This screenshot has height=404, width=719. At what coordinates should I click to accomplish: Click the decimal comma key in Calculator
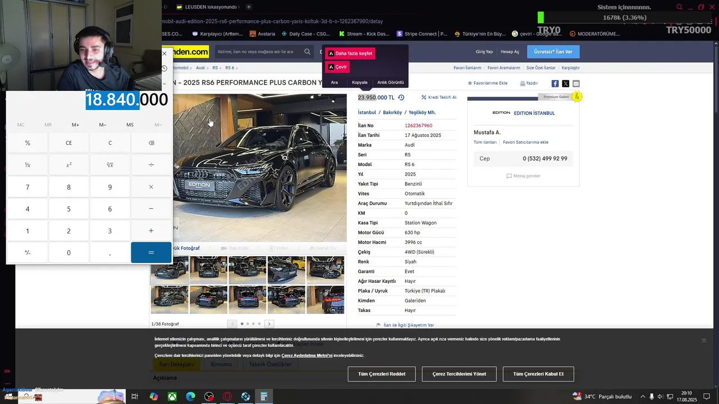point(110,252)
